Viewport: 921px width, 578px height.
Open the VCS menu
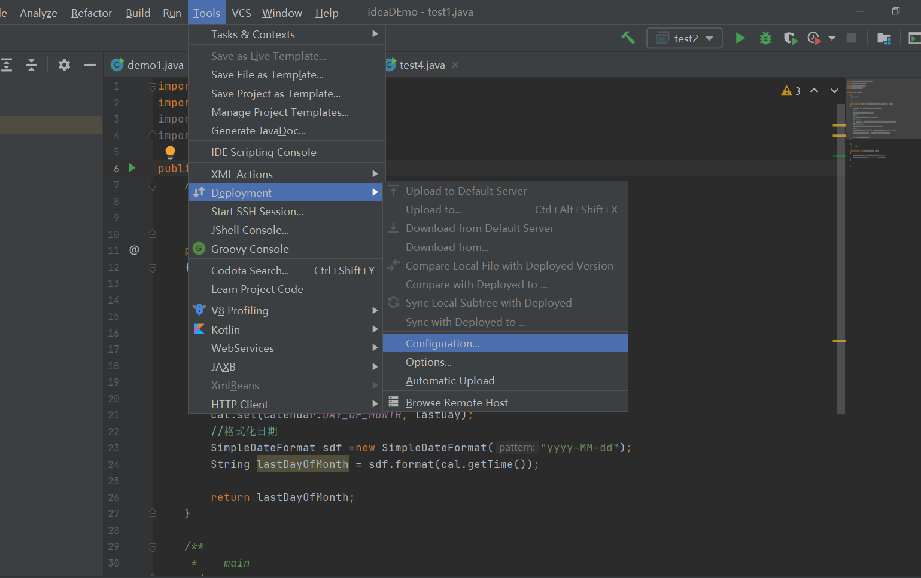[x=241, y=13]
